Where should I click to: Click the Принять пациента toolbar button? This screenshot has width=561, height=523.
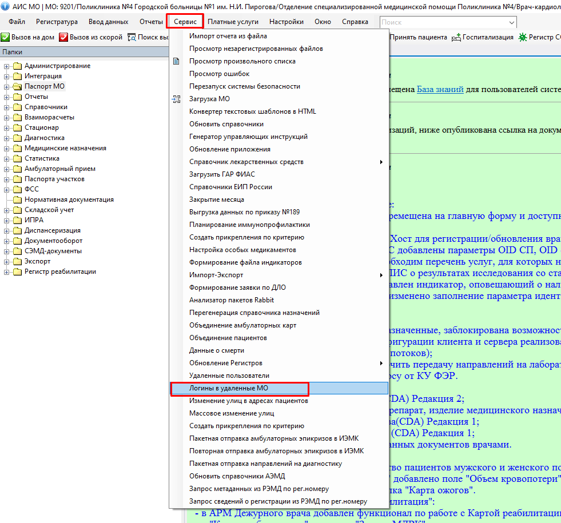[418, 37]
